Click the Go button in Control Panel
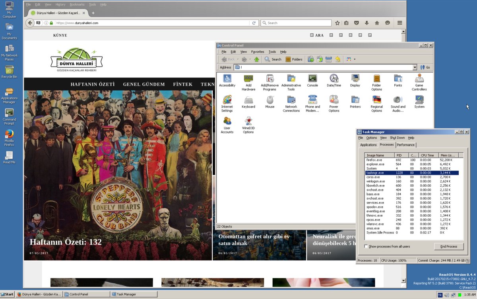Screen dimensions: 477x299 point(425,68)
